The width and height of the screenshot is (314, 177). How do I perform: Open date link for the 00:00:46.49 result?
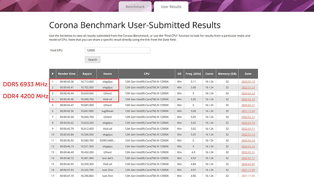248,152
